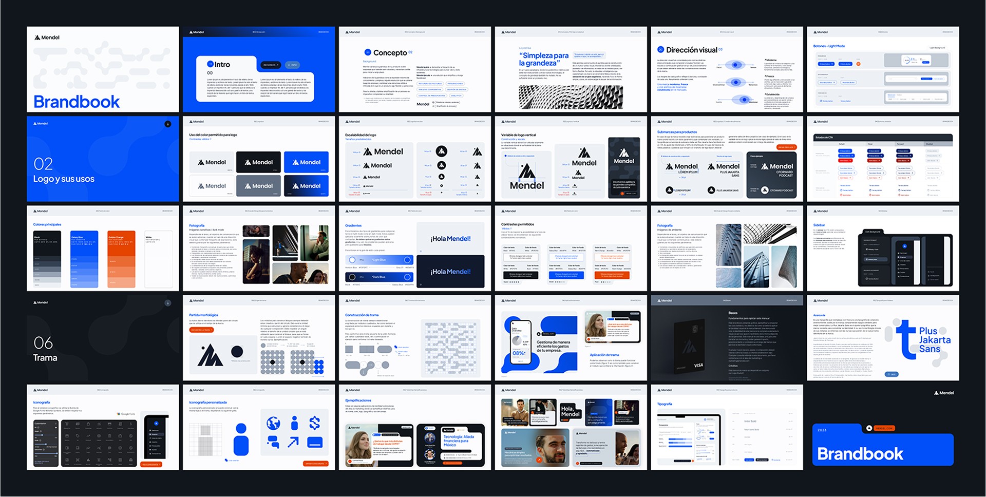Select the Mendel logo on gray tile
Viewport: 986px width, 497px height.
[x=258, y=186]
